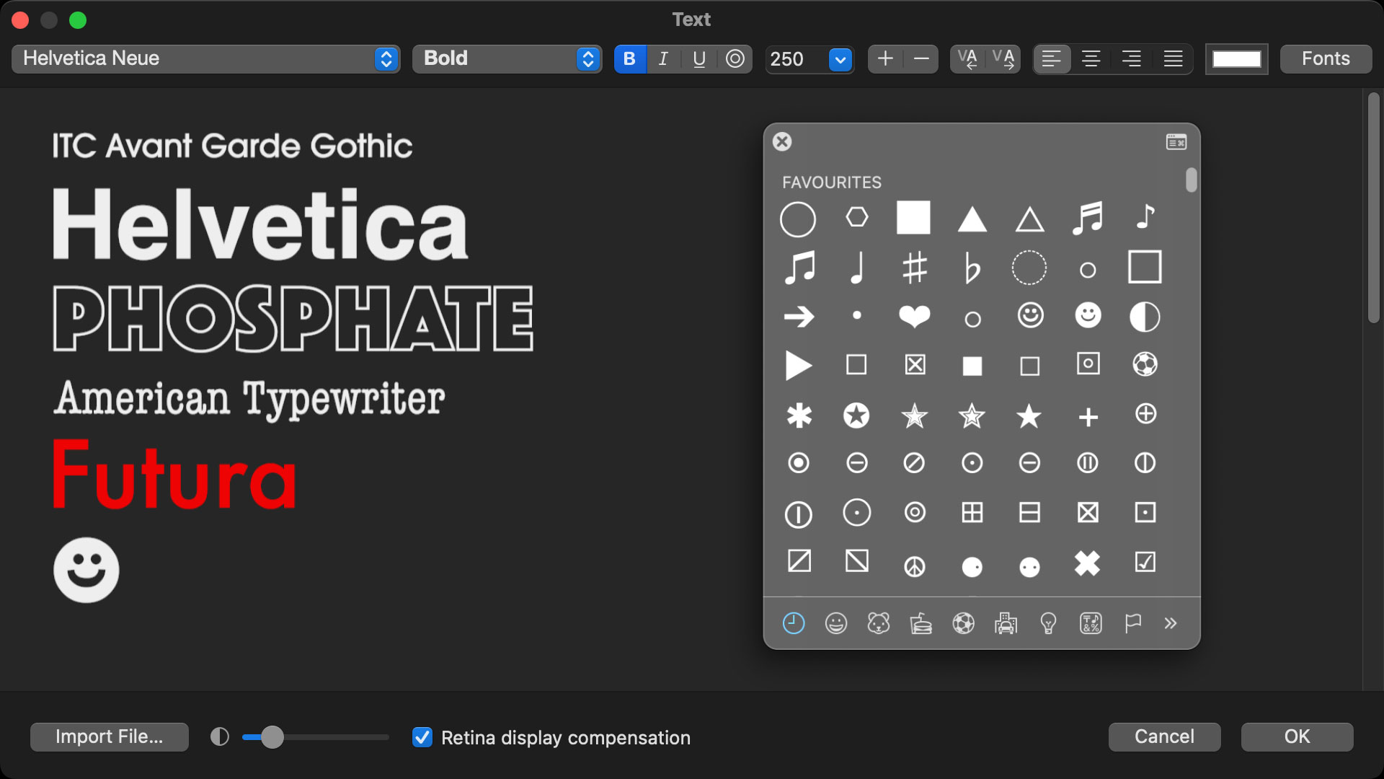Click Import File button
The height and width of the screenshot is (779, 1384).
coord(110,736)
